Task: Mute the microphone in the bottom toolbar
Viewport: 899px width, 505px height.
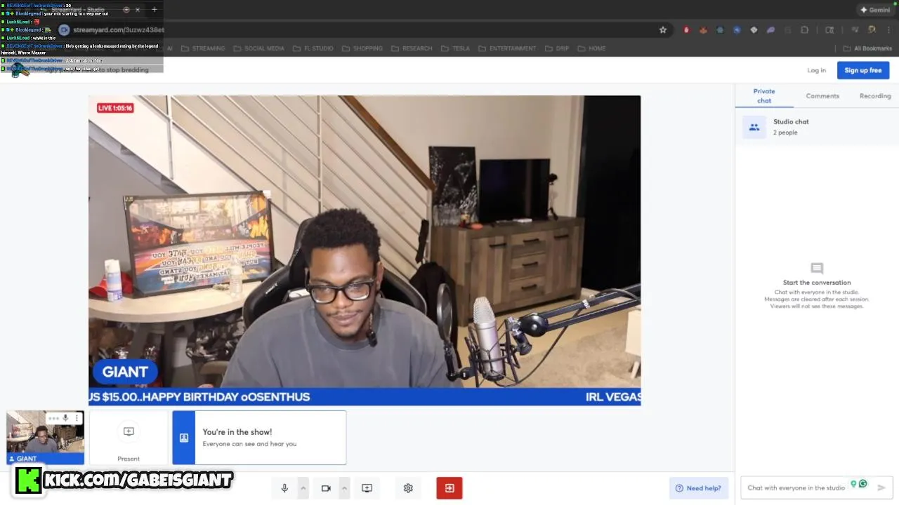Action: coord(284,488)
